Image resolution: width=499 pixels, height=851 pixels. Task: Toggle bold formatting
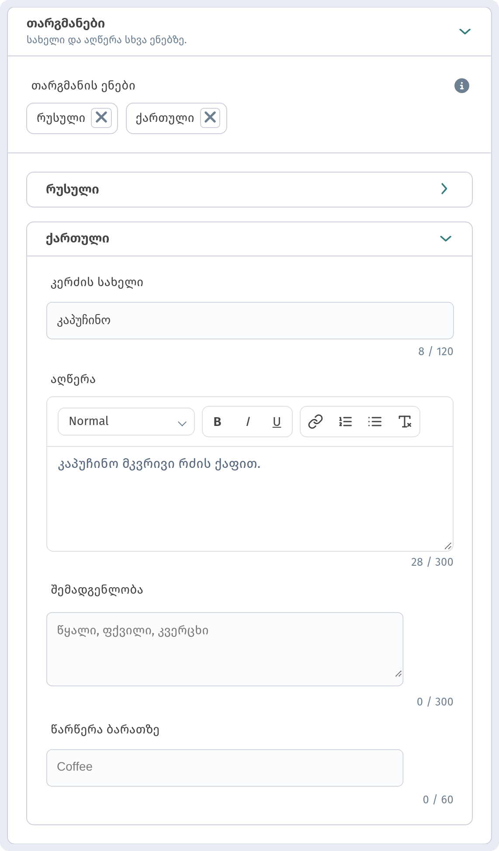pyautogui.click(x=217, y=422)
